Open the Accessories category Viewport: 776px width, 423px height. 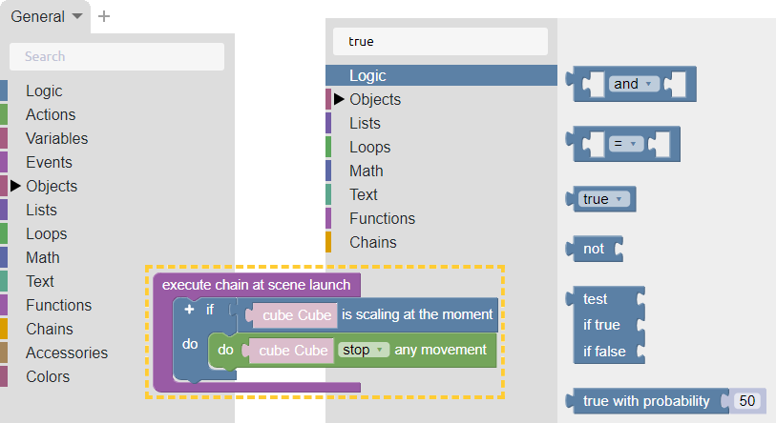pos(67,352)
